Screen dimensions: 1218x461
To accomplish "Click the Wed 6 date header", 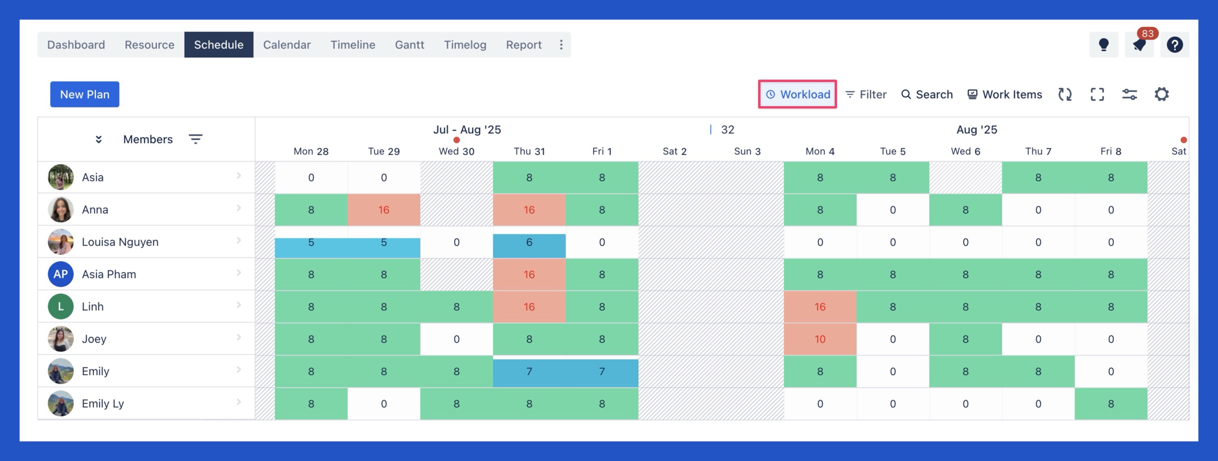I will pos(966,151).
